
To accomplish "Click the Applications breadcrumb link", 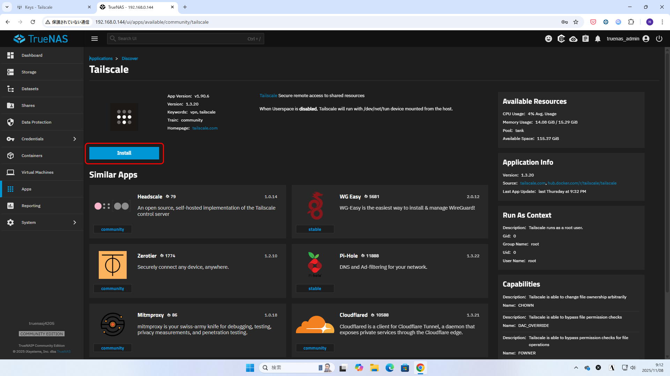I will [101, 58].
